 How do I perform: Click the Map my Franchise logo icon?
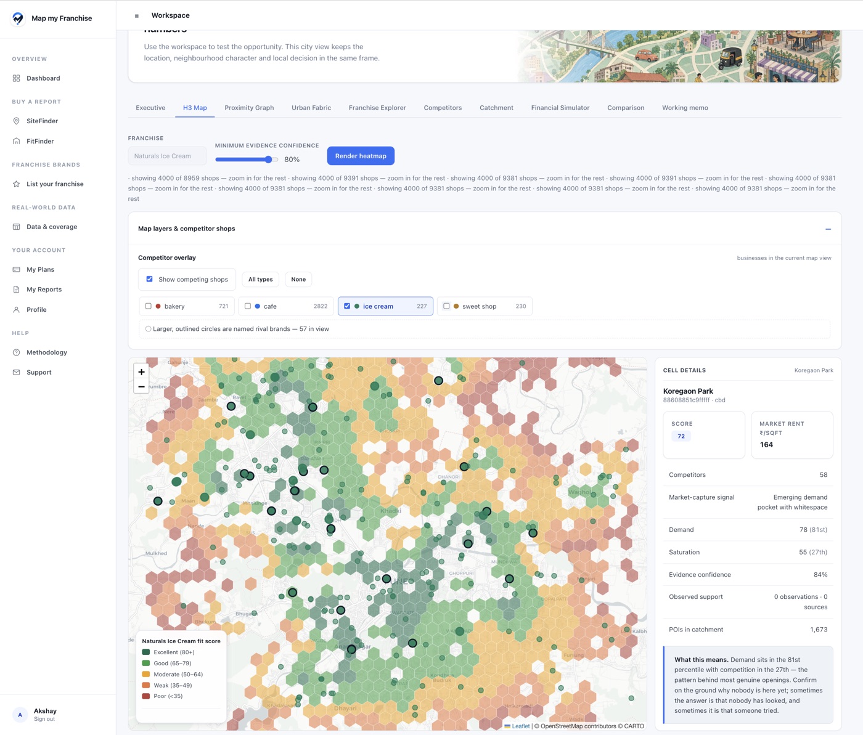coord(18,18)
